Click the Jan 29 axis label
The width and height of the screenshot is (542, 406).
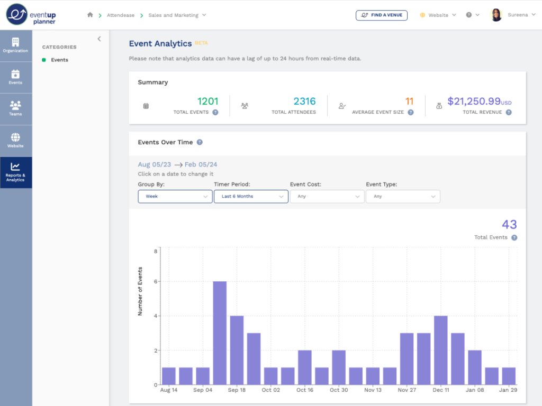coord(508,390)
